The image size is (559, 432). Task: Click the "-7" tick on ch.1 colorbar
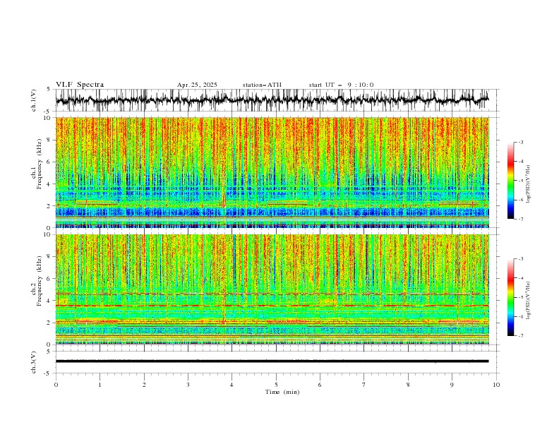tap(521, 219)
